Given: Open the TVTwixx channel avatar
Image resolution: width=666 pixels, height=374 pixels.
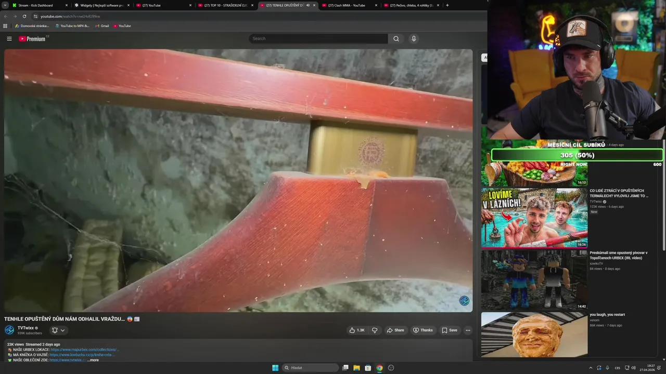Looking at the screenshot, I should pyautogui.click(x=9, y=330).
